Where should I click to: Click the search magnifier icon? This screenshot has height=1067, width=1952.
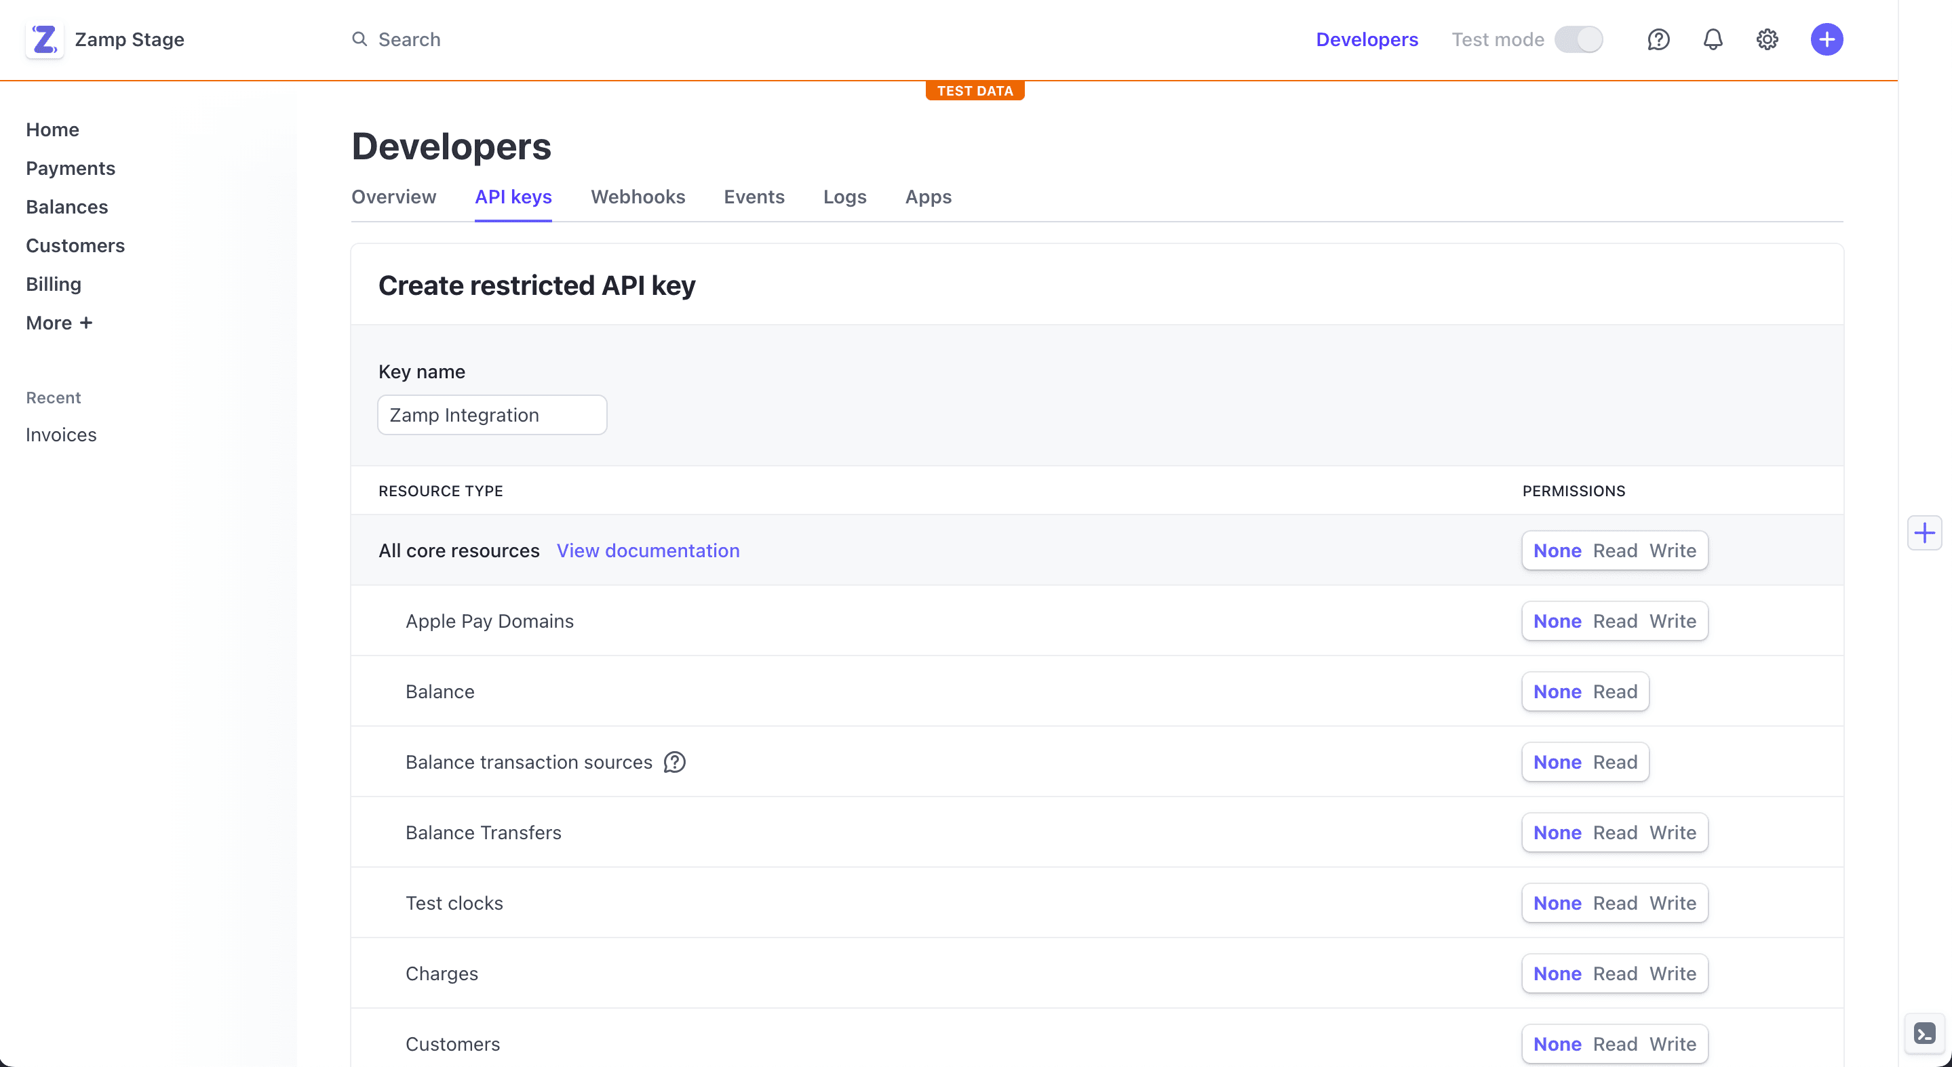point(359,39)
